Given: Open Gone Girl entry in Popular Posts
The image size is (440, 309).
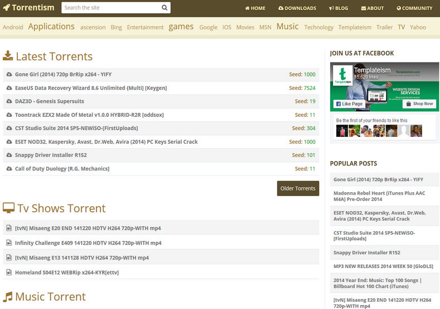Looking at the screenshot, I should [x=378, y=179].
